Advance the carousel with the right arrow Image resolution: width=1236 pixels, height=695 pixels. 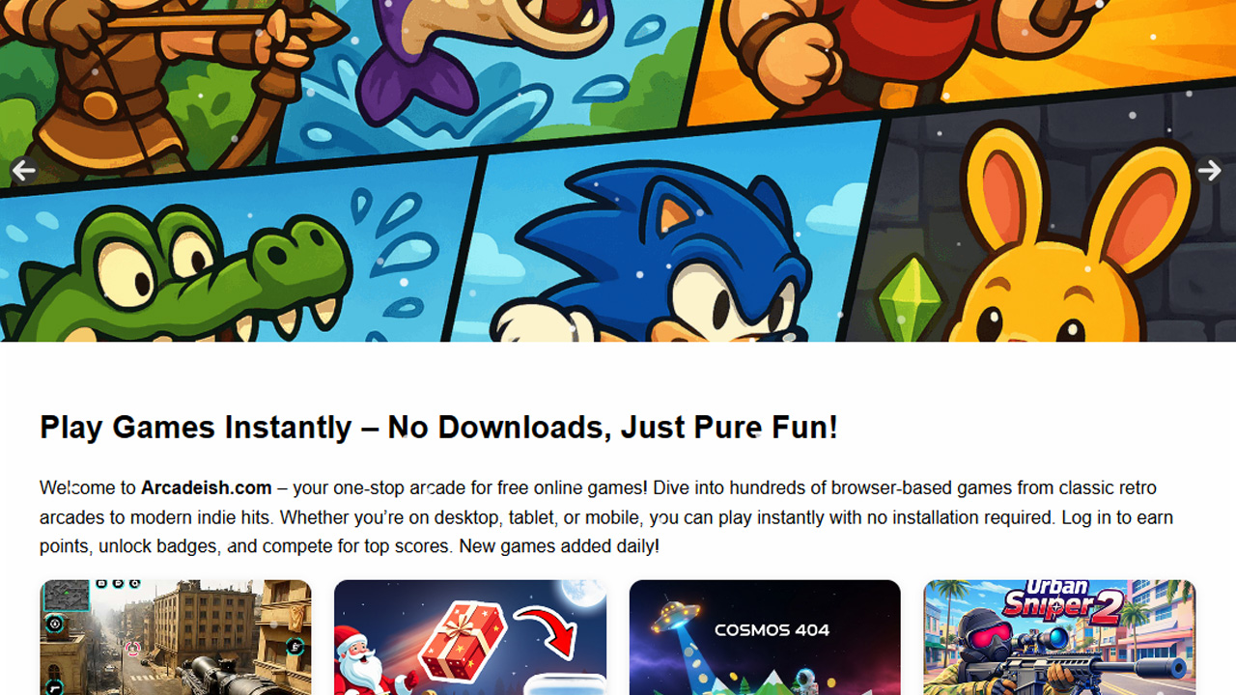(1210, 171)
